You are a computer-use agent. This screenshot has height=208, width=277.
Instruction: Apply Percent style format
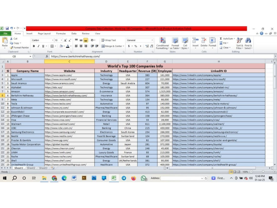(x=136, y=46)
